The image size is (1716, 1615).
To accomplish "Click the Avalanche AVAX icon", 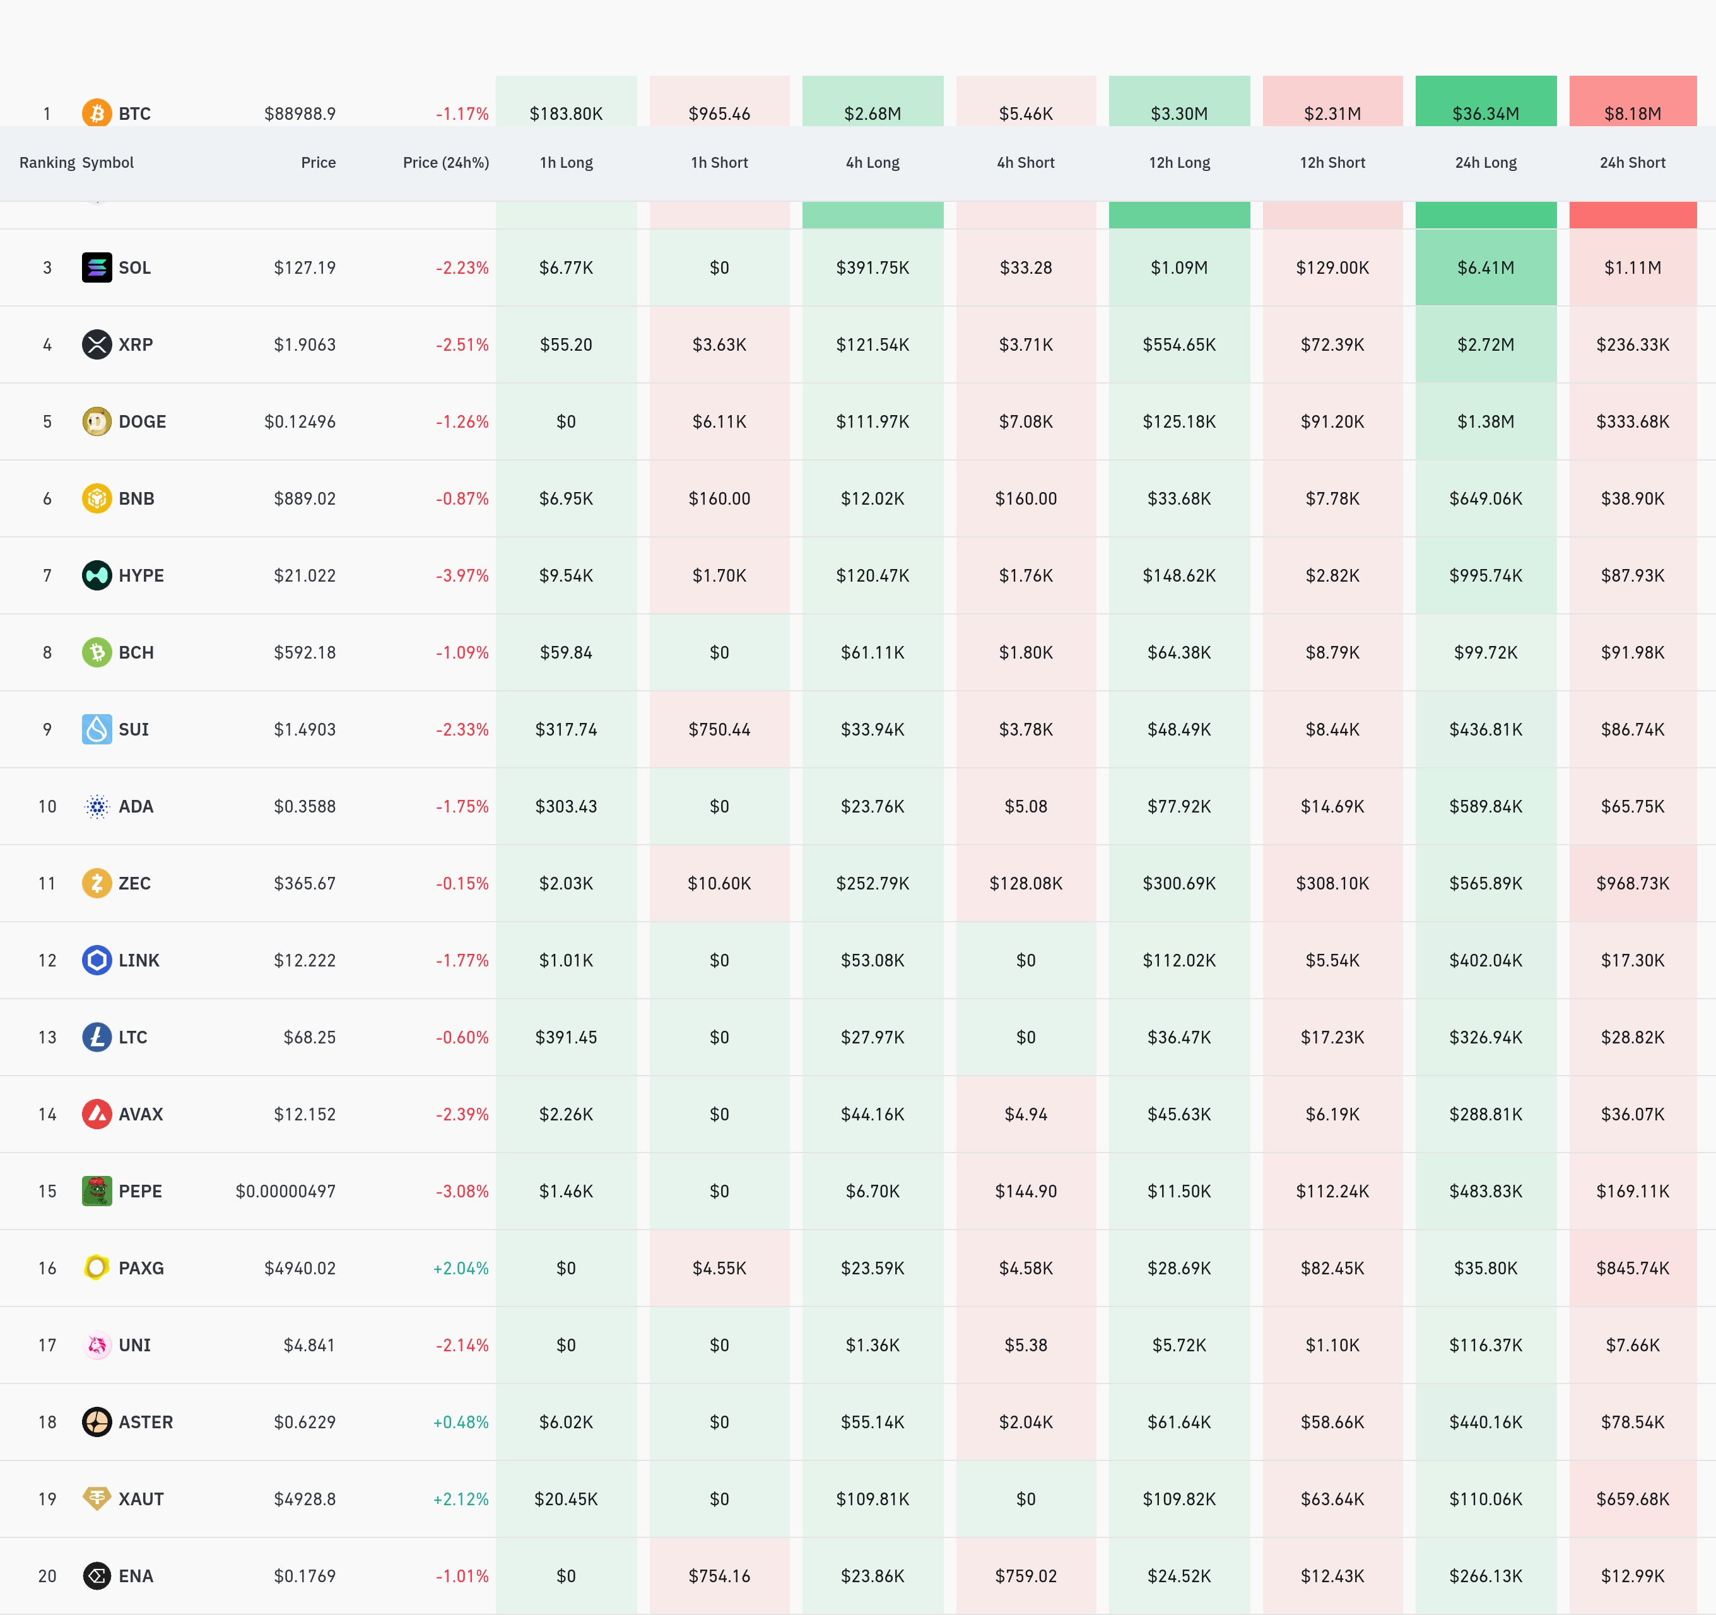I will 97,1113.
